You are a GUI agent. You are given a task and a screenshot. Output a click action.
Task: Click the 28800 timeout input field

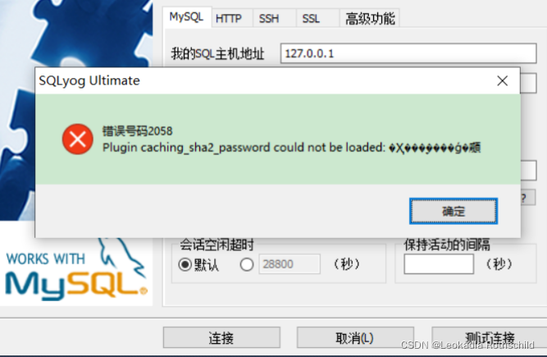289,264
